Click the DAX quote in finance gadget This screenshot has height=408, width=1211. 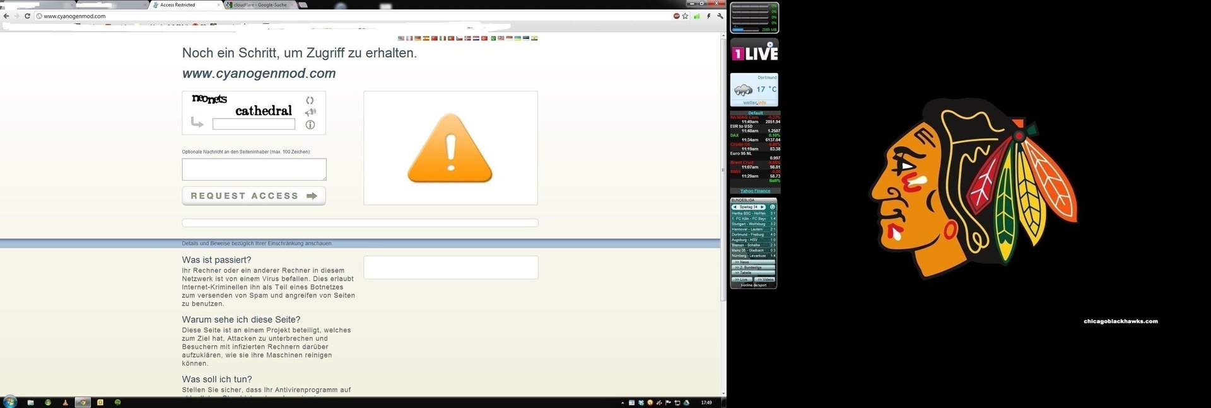pos(755,137)
